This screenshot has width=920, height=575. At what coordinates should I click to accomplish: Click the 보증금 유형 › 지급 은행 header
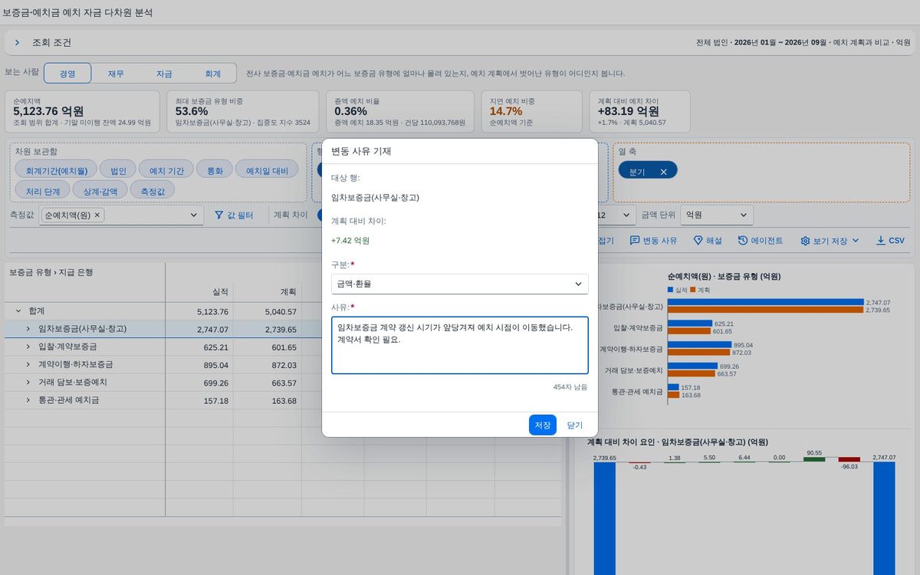pyautogui.click(x=51, y=272)
